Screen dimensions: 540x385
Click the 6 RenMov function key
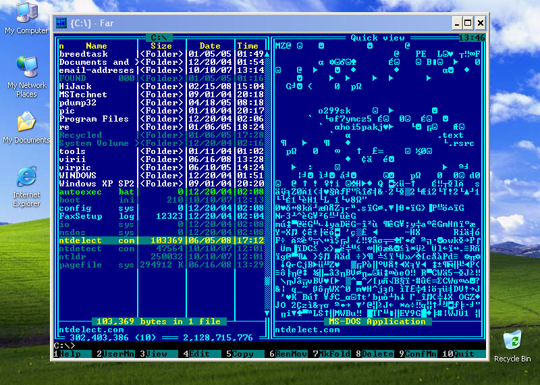[x=289, y=354]
